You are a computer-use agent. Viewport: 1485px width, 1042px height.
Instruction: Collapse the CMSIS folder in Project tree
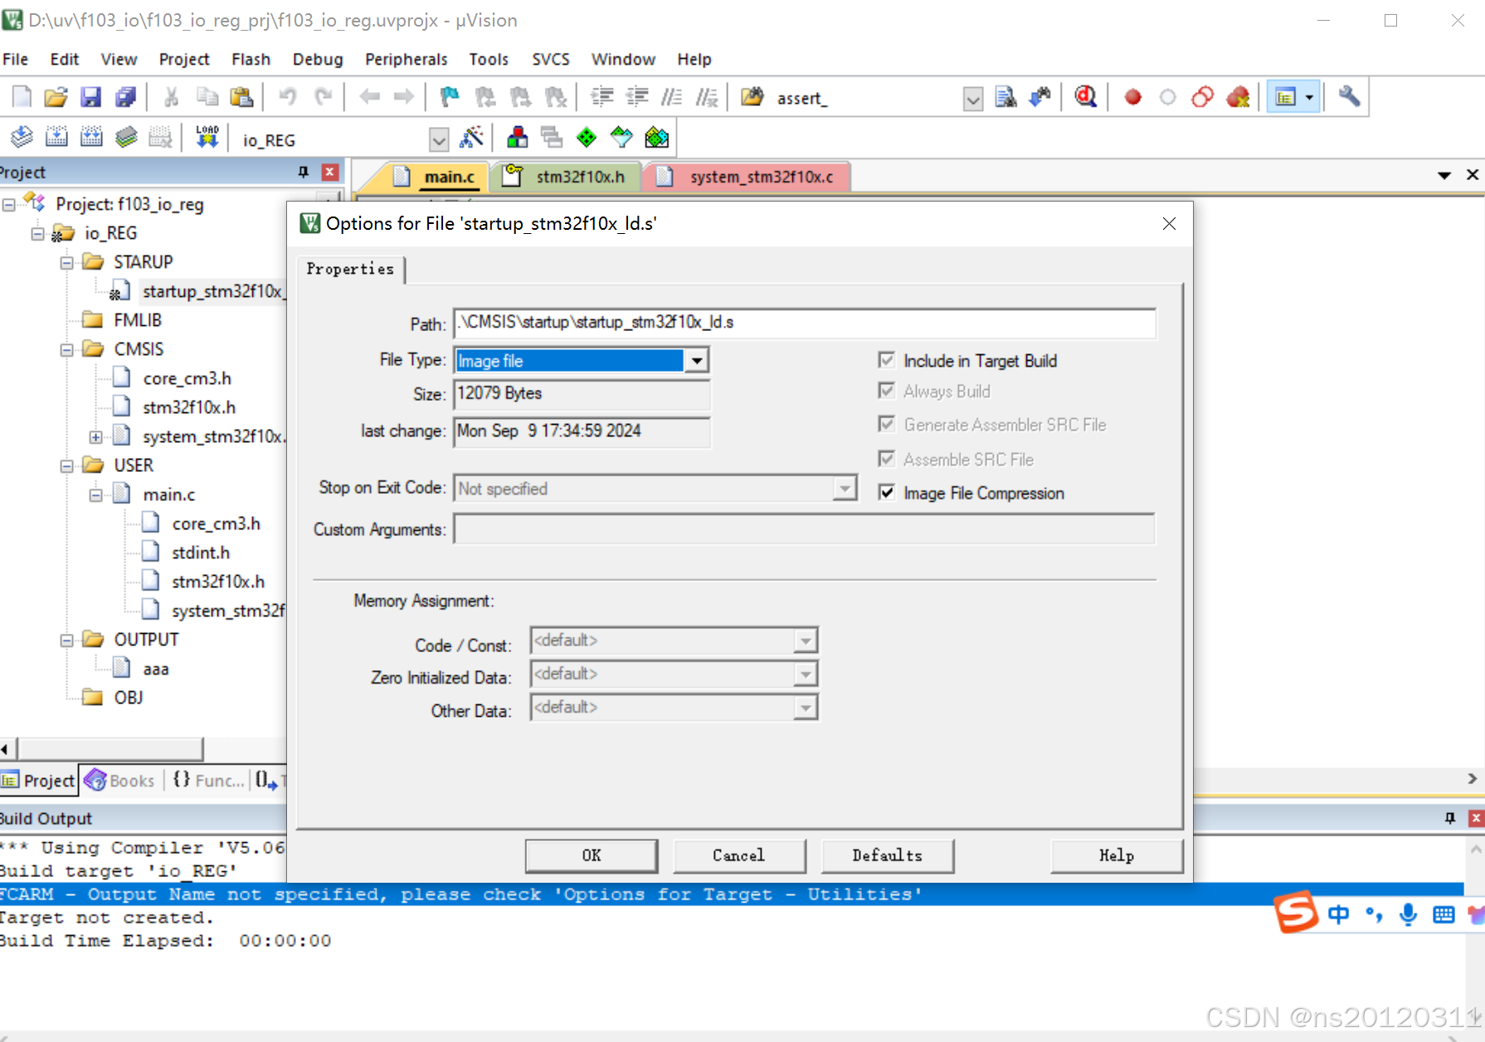pyautogui.click(x=68, y=348)
